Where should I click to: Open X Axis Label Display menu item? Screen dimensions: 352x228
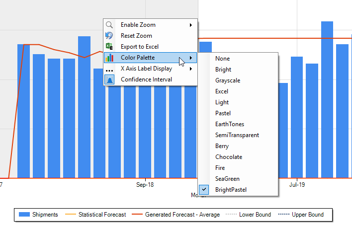(150, 69)
